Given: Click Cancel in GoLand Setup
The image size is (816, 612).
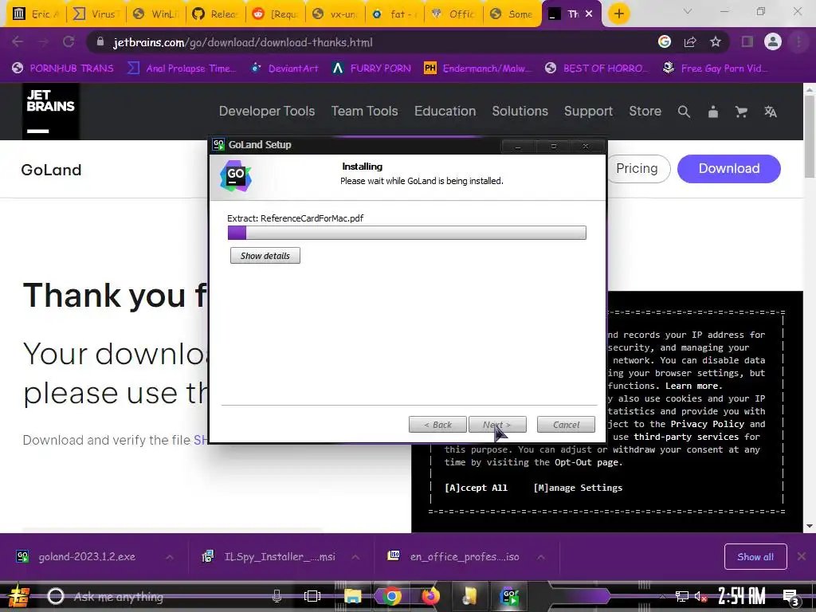Looking at the screenshot, I should click(567, 425).
